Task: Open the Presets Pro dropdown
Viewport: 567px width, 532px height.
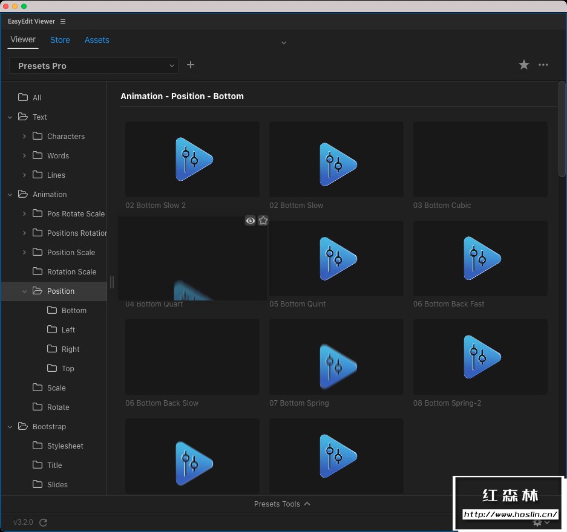Action: pos(94,65)
